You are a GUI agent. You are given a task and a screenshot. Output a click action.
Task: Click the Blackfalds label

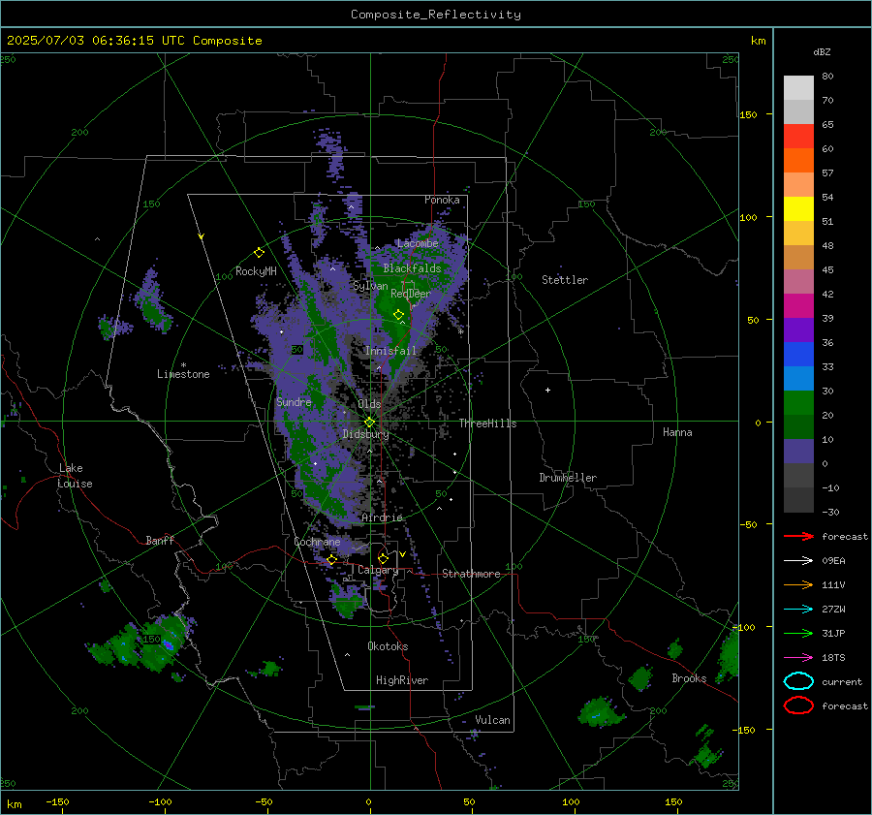pos(412,268)
